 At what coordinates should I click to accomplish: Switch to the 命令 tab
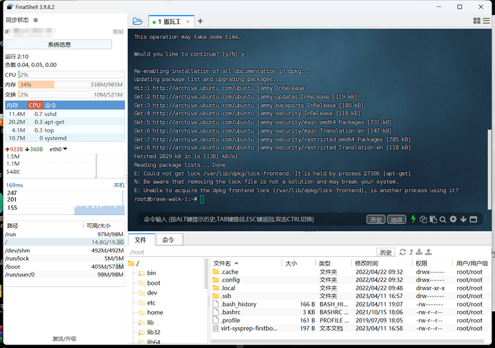click(x=168, y=240)
